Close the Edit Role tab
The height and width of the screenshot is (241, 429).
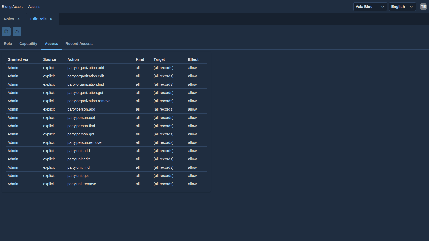click(51, 19)
